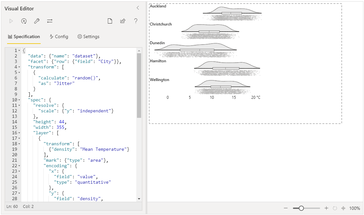
Task: Click the zoom level slider handle
Action: point(301,208)
